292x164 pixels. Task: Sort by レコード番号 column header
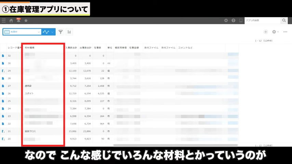pos(14,47)
